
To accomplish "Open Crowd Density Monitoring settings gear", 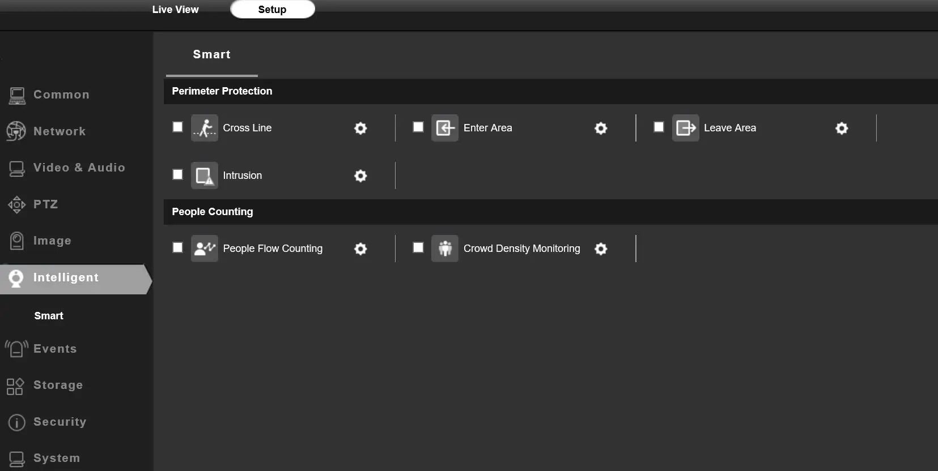I will [601, 249].
